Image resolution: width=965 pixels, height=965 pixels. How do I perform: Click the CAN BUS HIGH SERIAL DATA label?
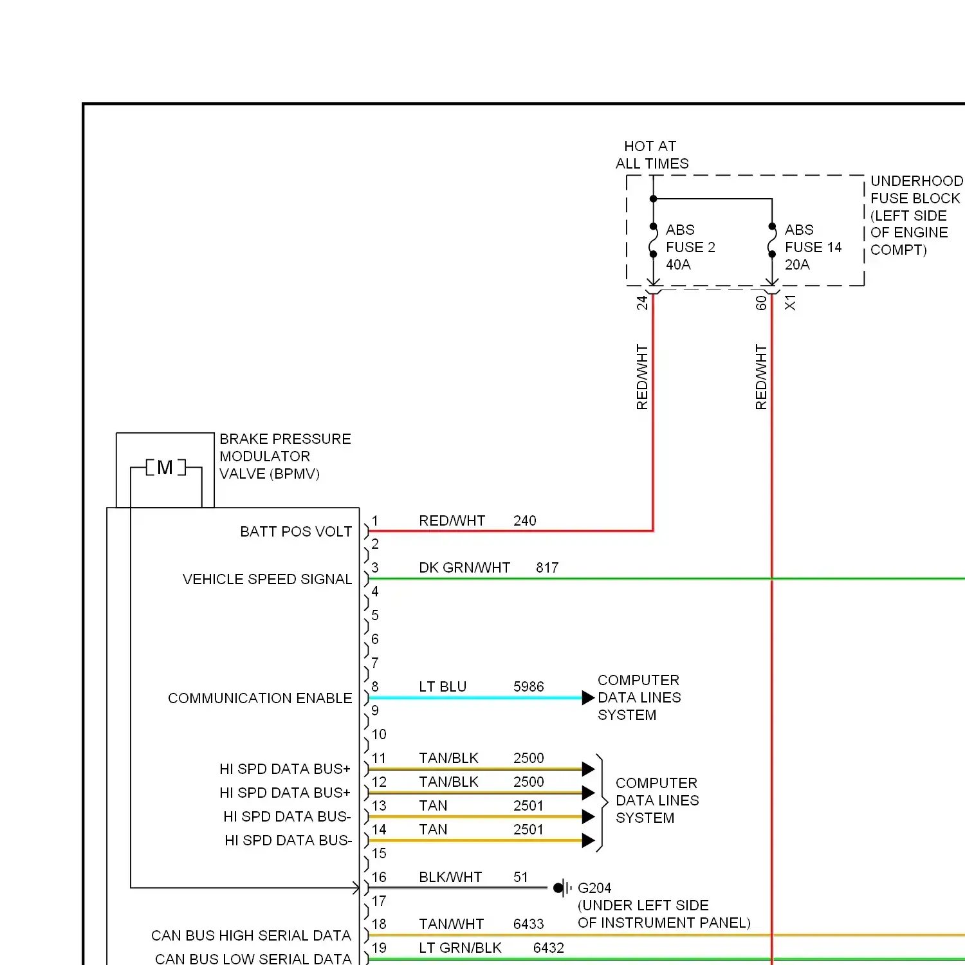click(251, 935)
